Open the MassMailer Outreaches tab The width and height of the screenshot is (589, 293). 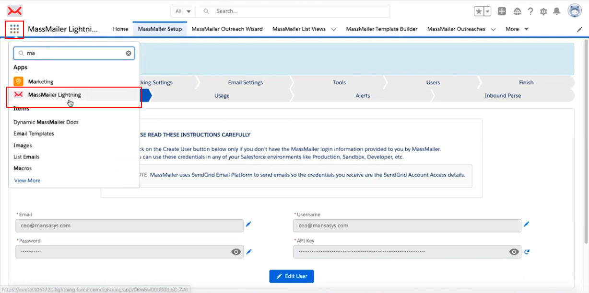pos(456,29)
